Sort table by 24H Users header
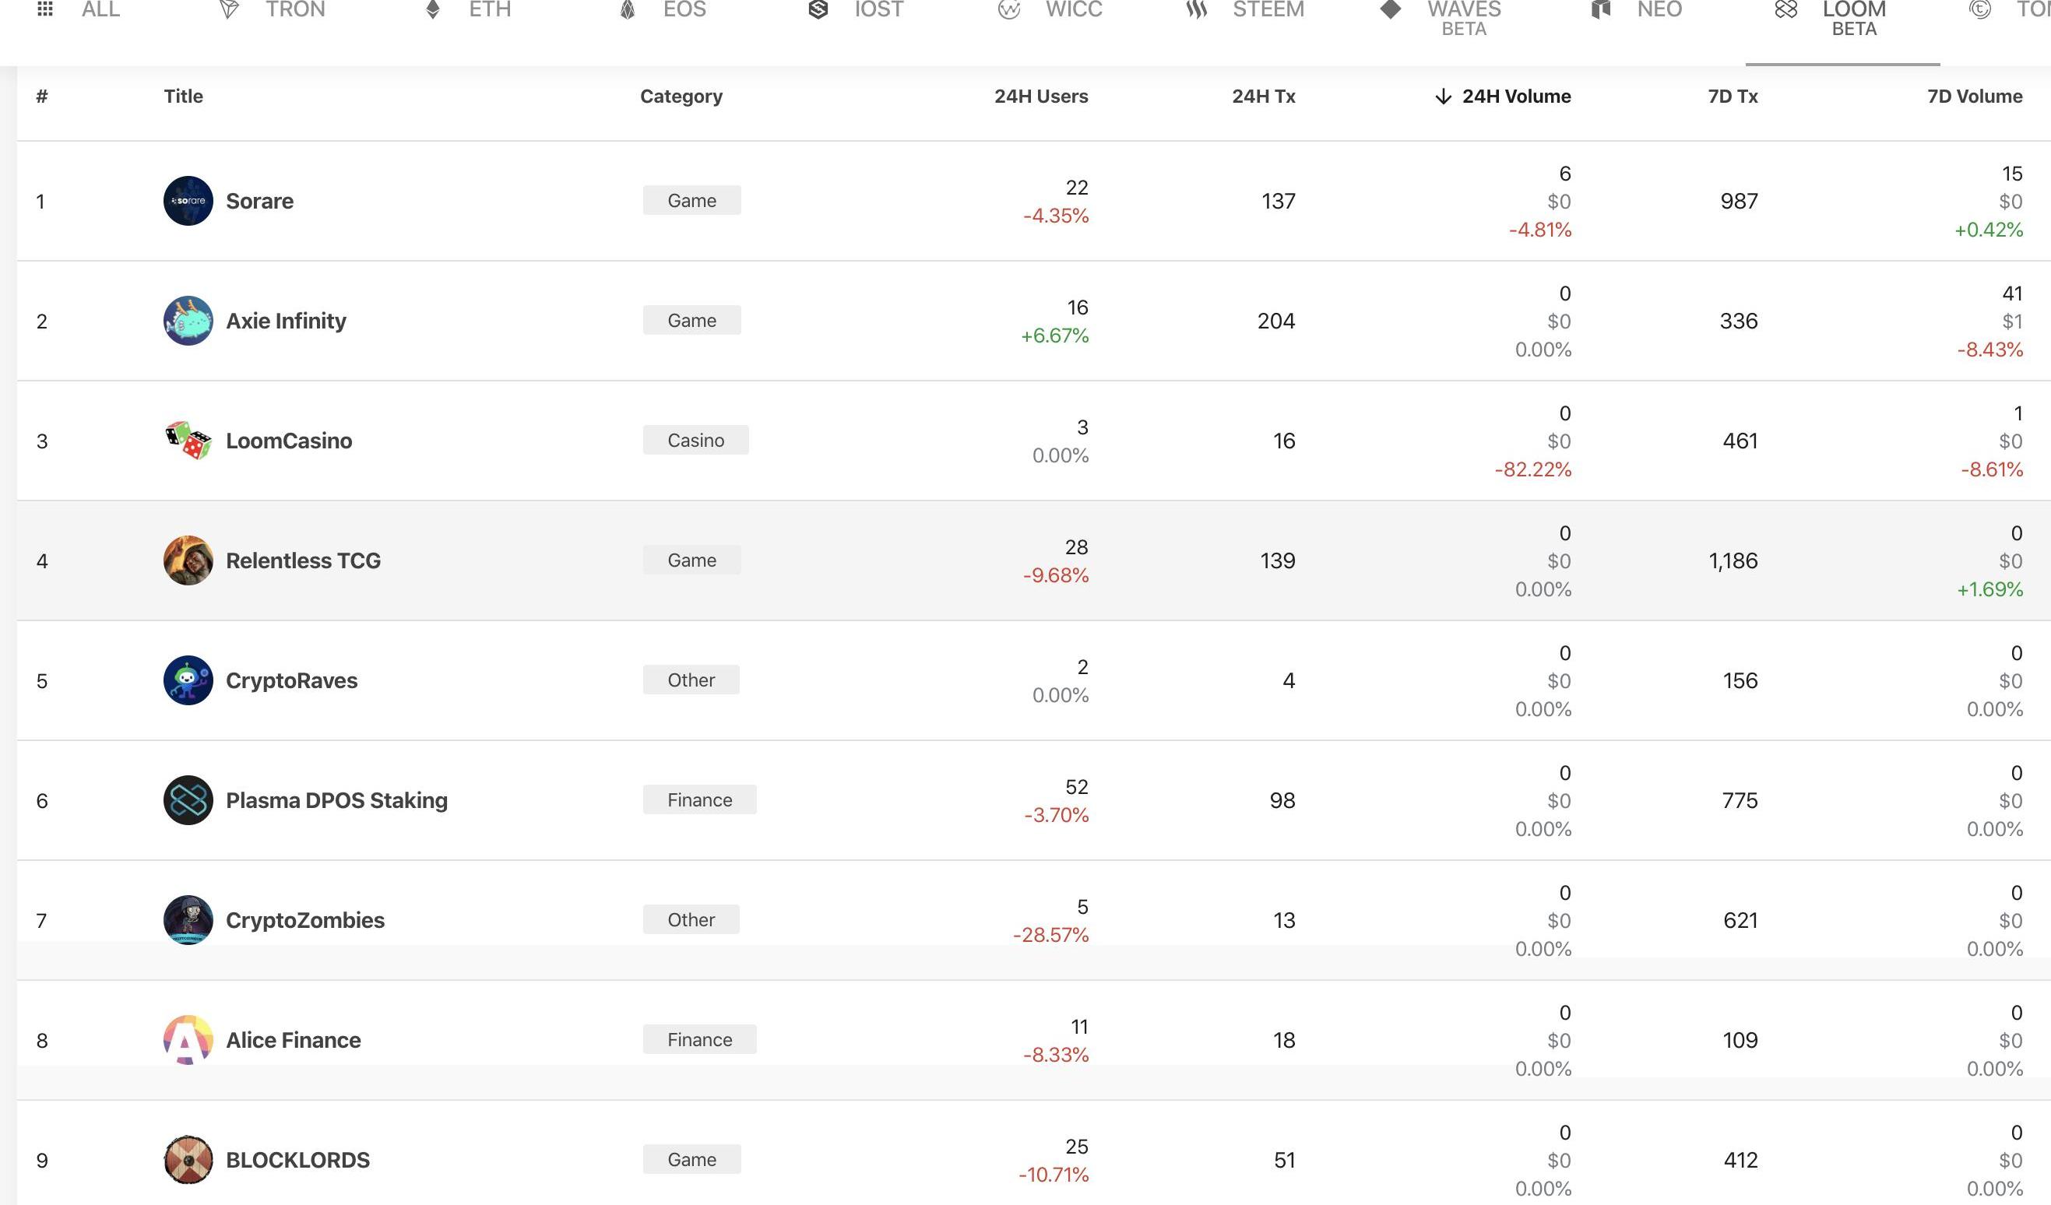Image resolution: width=2051 pixels, height=1205 pixels. (x=1040, y=96)
